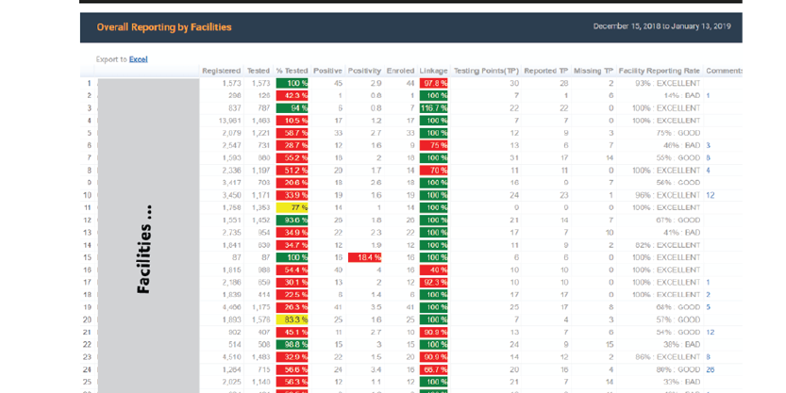Click the green 116.7 % linkage cell
The width and height of the screenshot is (786, 393).
point(433,108)
